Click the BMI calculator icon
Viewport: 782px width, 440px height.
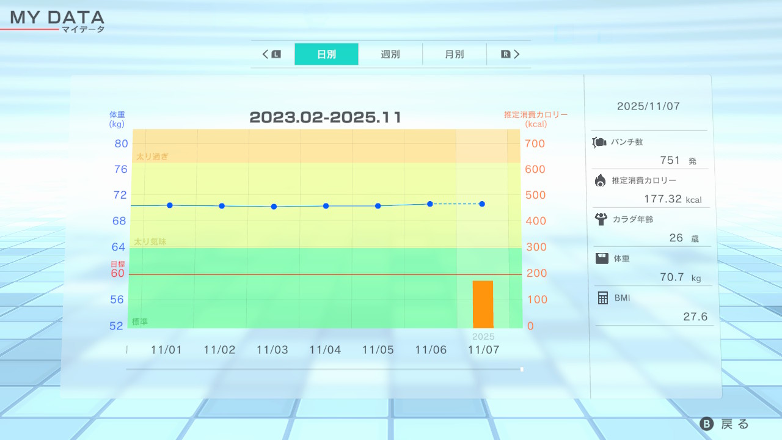603,298
